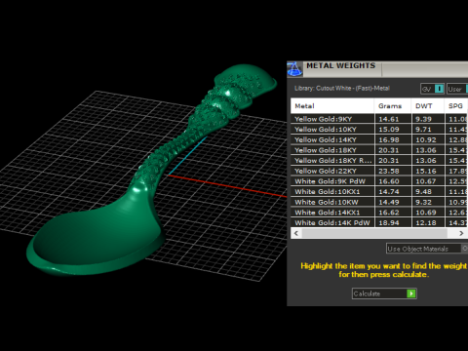
Task: Select the Yellow Gold:18KY row
Action: (x=379, y=150)
